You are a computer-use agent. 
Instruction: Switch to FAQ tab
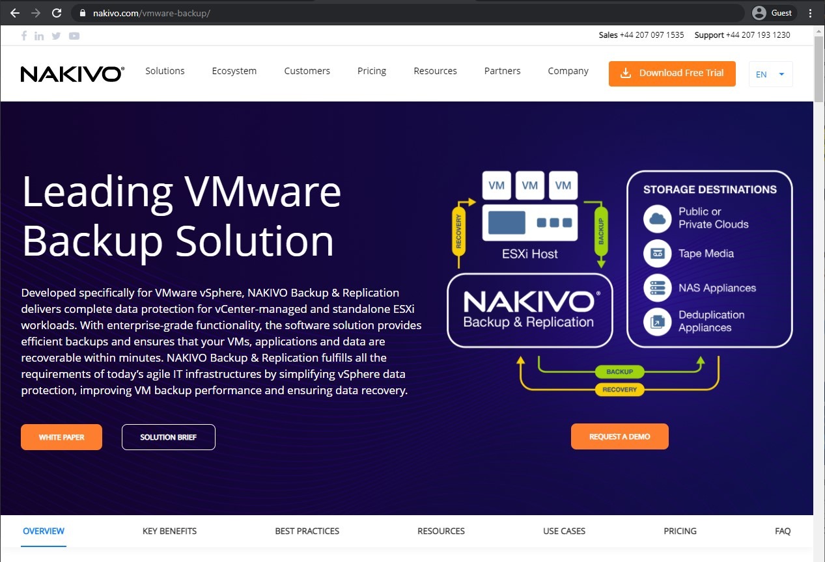783,531
